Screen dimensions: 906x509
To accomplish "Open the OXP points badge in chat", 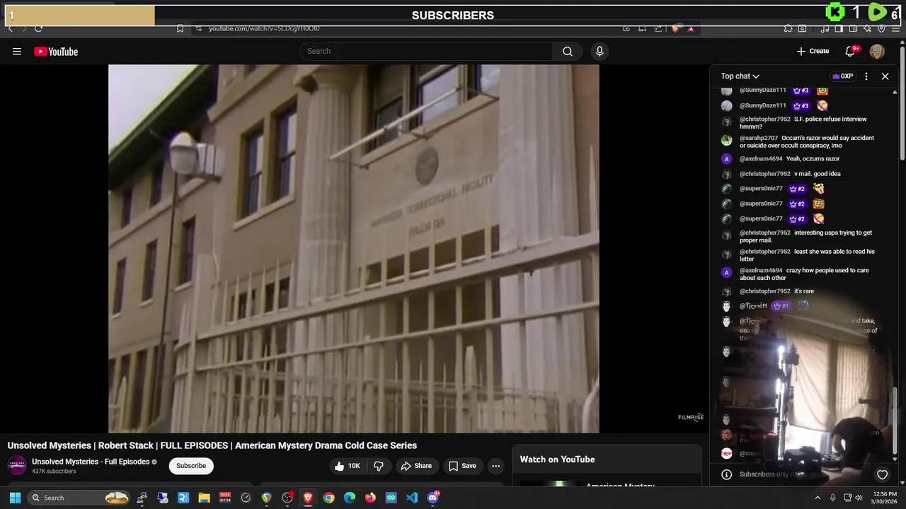I will (x=842, y=76).
